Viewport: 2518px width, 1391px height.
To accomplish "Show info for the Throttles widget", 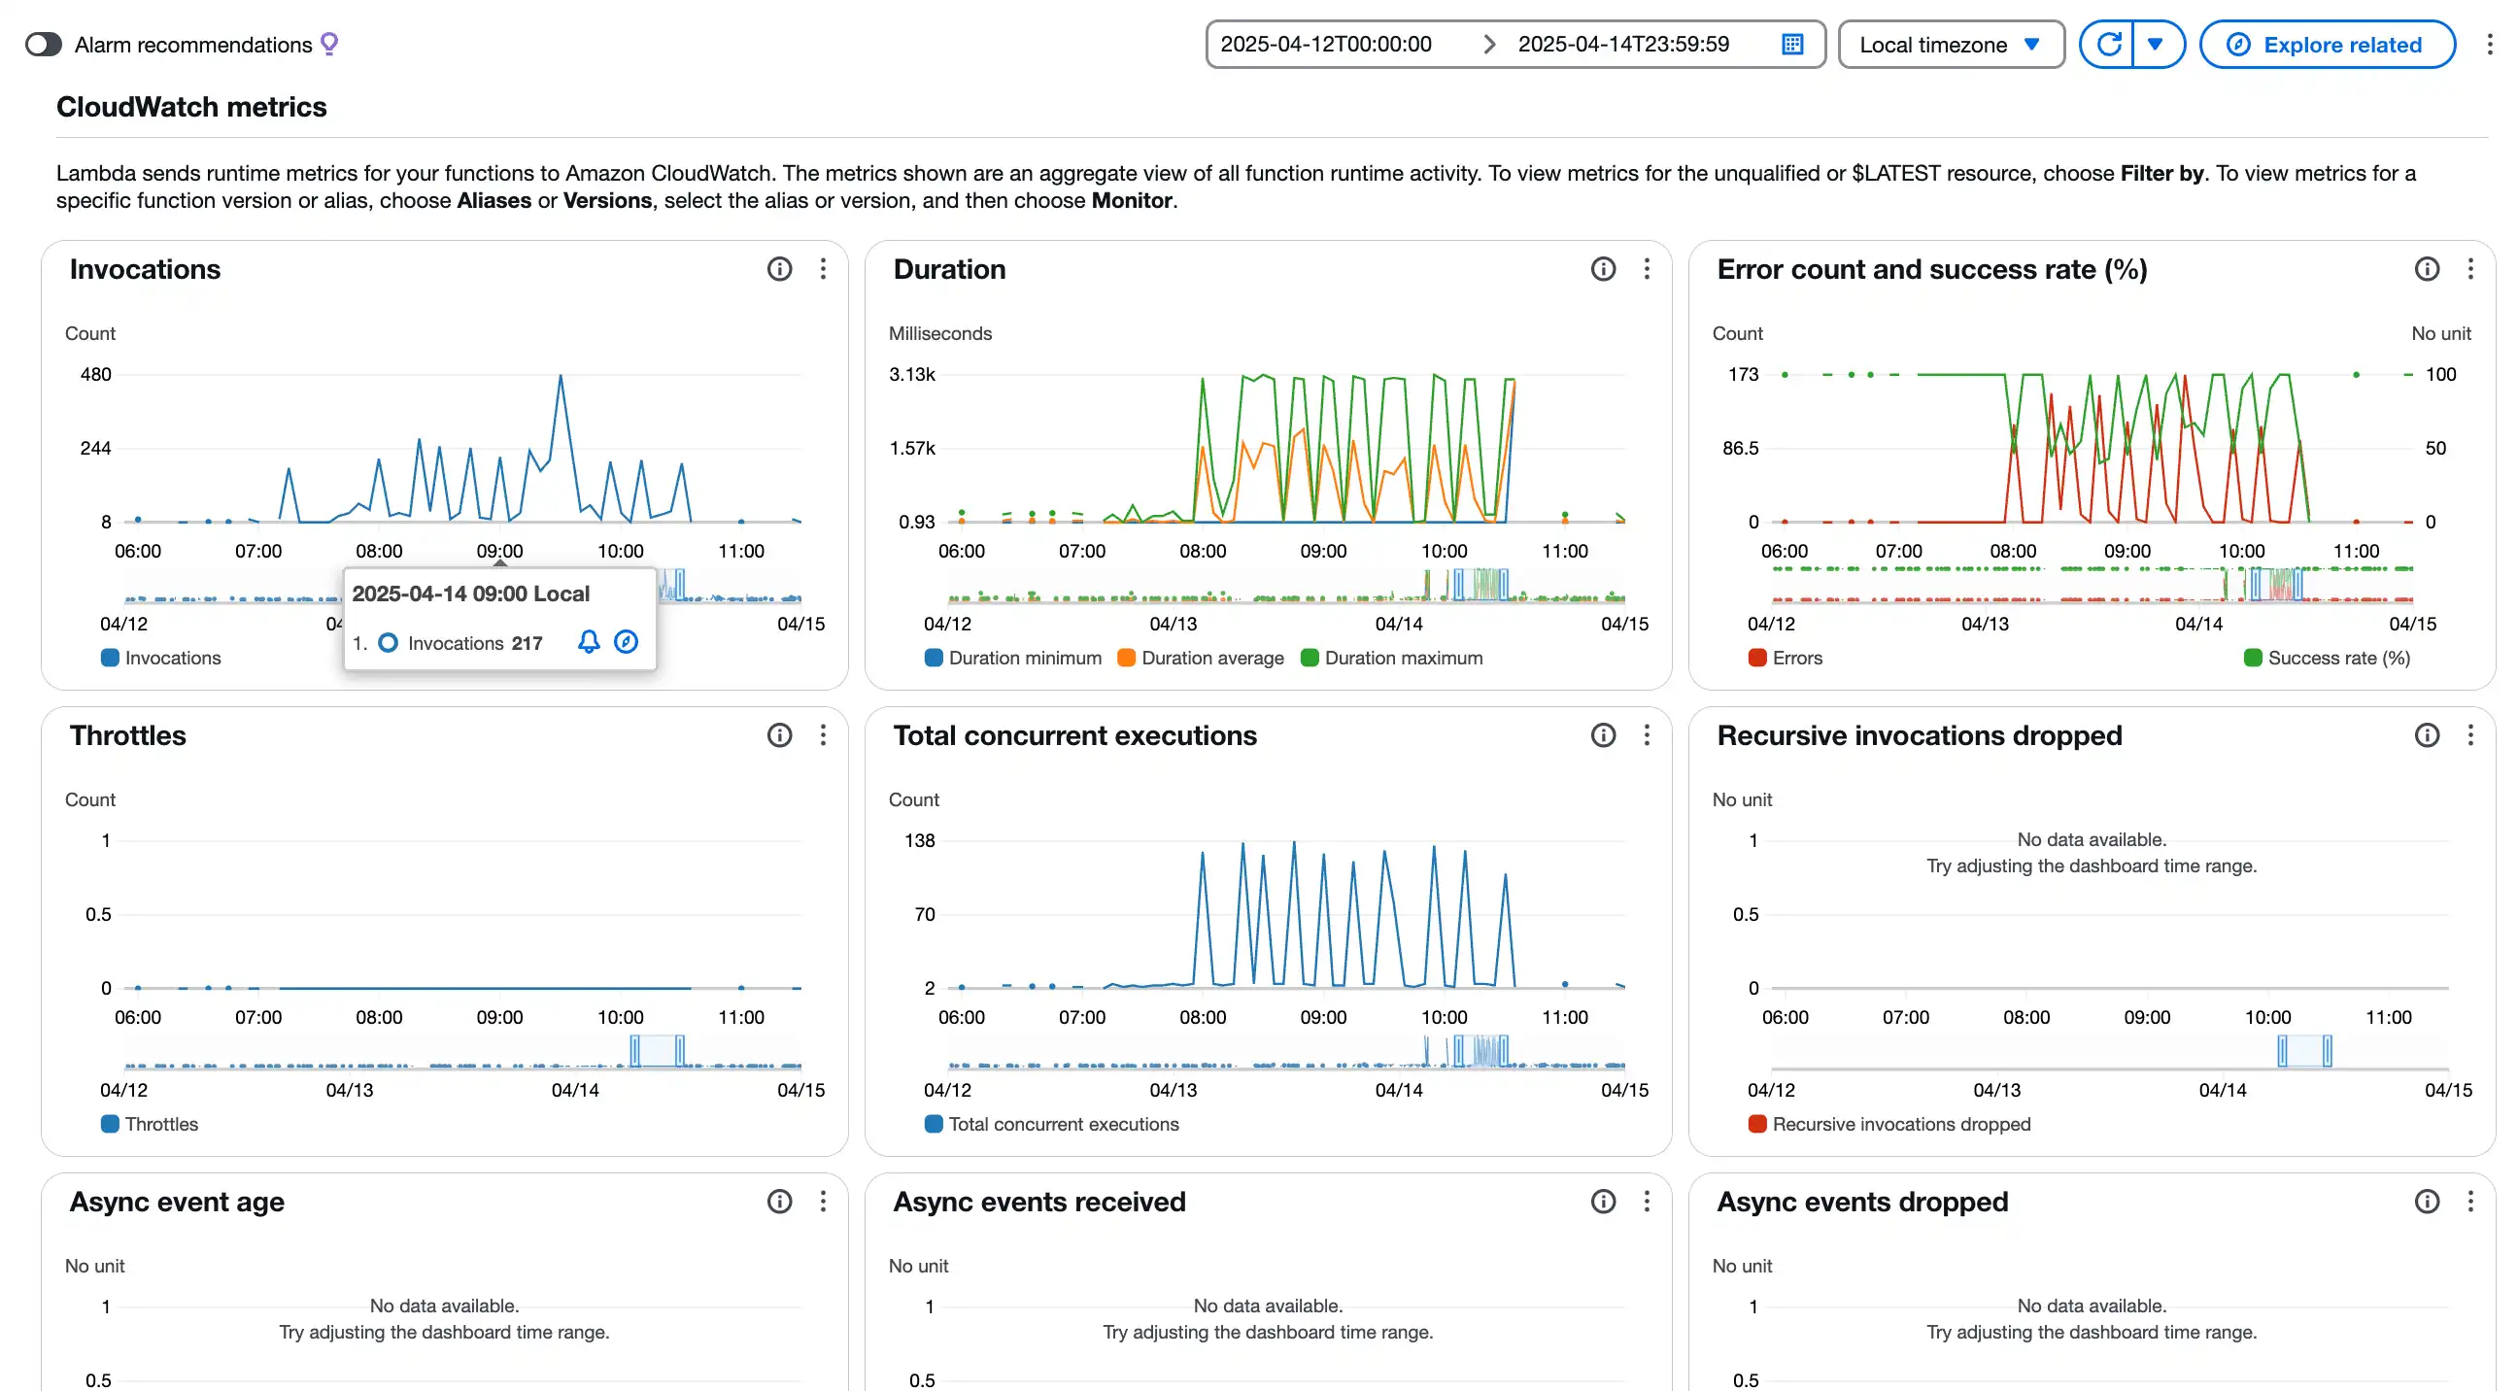I will (x=779, y=735).
